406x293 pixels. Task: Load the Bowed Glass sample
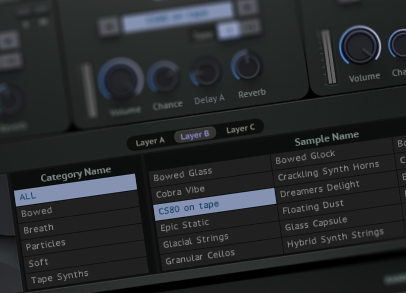pos(210,172)
